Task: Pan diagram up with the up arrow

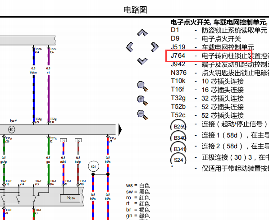Action: click(142, 33)
